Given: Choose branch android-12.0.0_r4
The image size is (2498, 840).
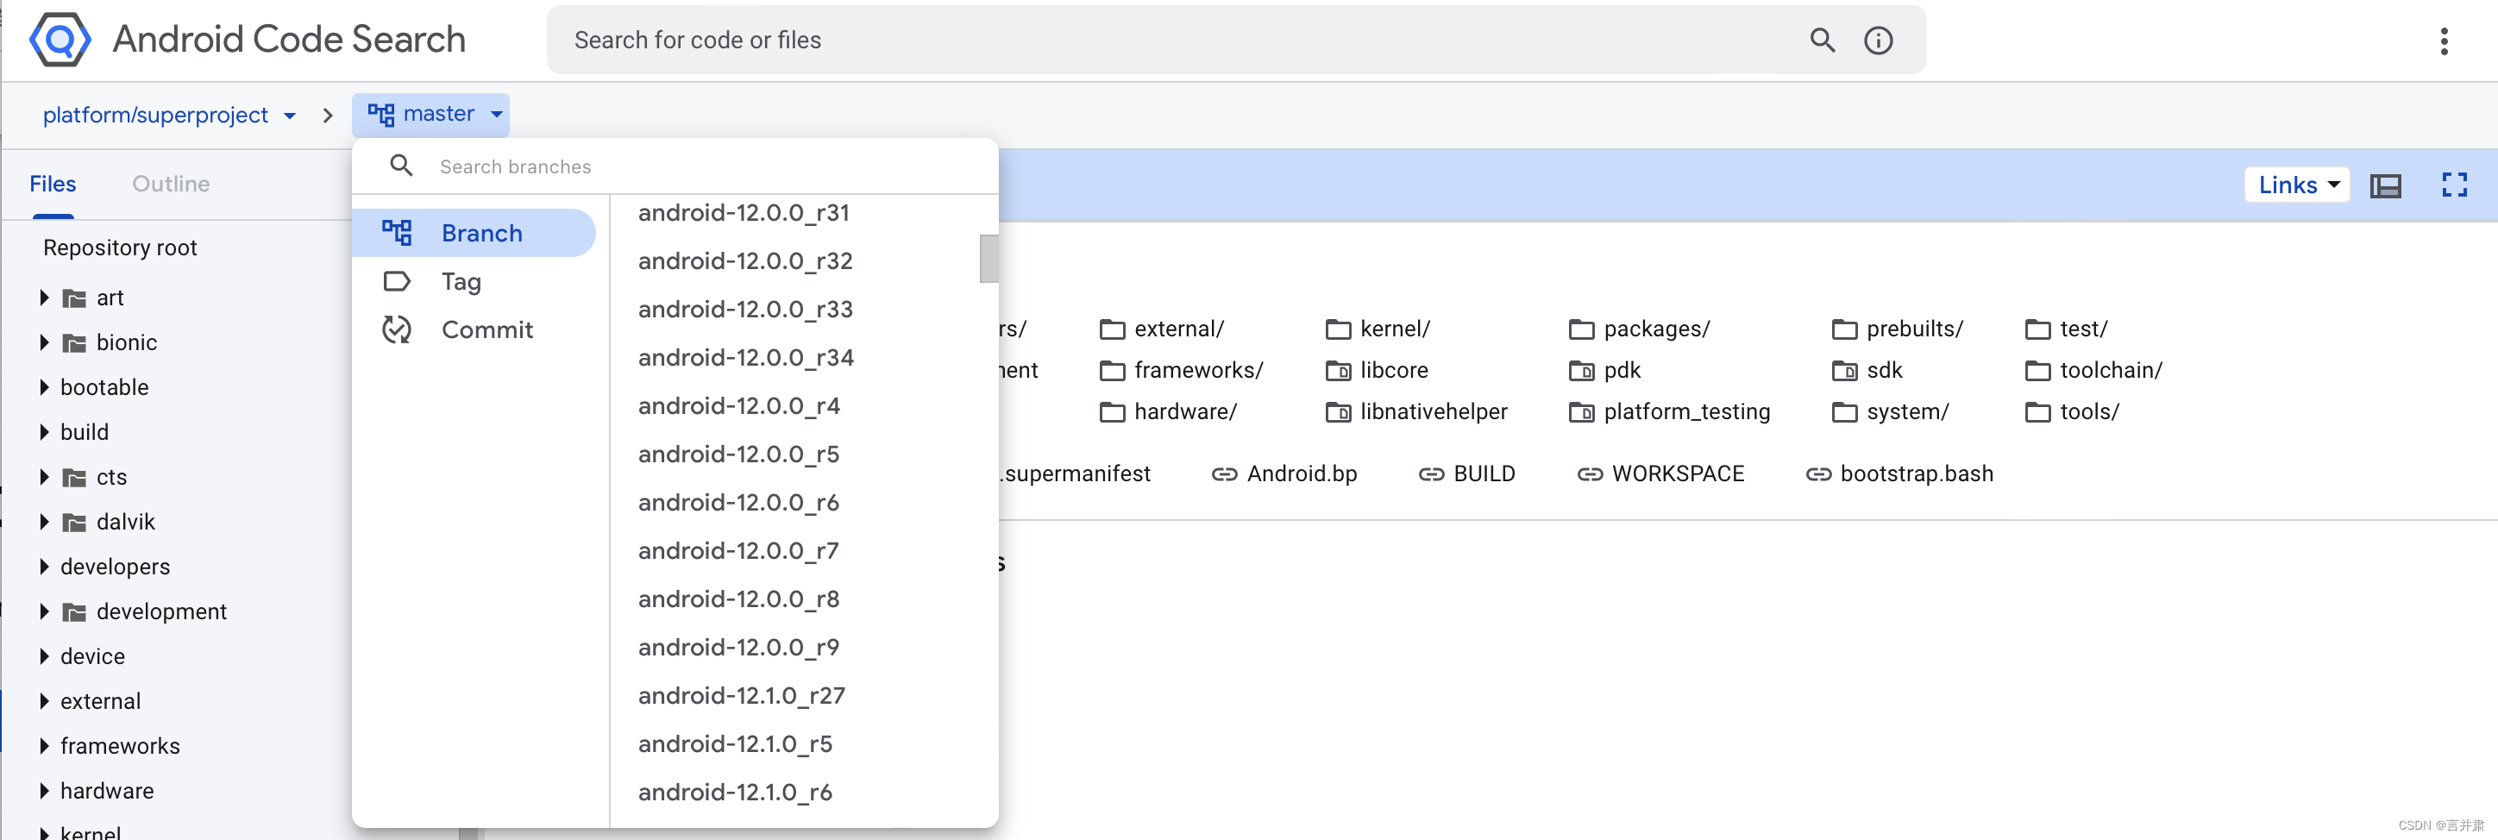Looking at the screenshot, I should 739,406.
